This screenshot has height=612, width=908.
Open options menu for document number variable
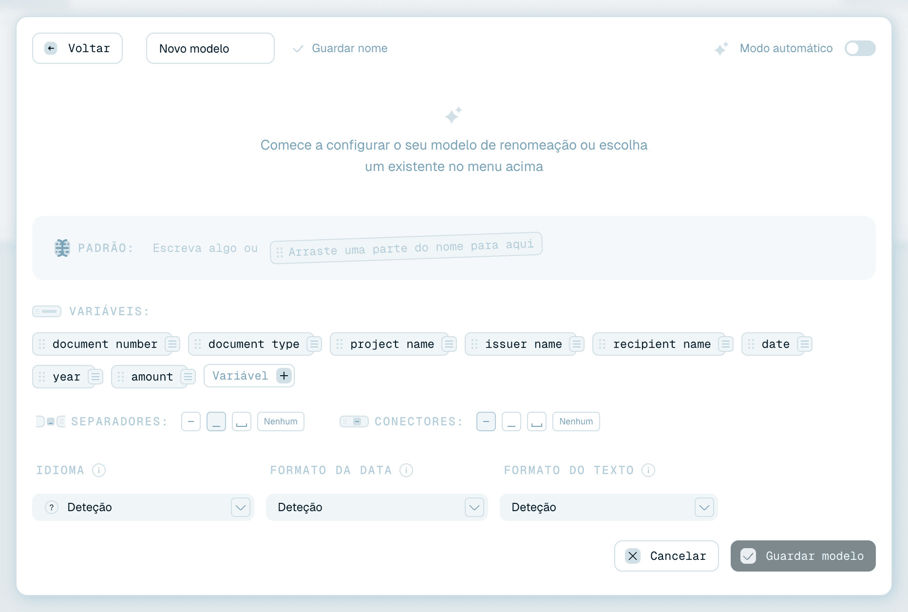coord(172,344)
